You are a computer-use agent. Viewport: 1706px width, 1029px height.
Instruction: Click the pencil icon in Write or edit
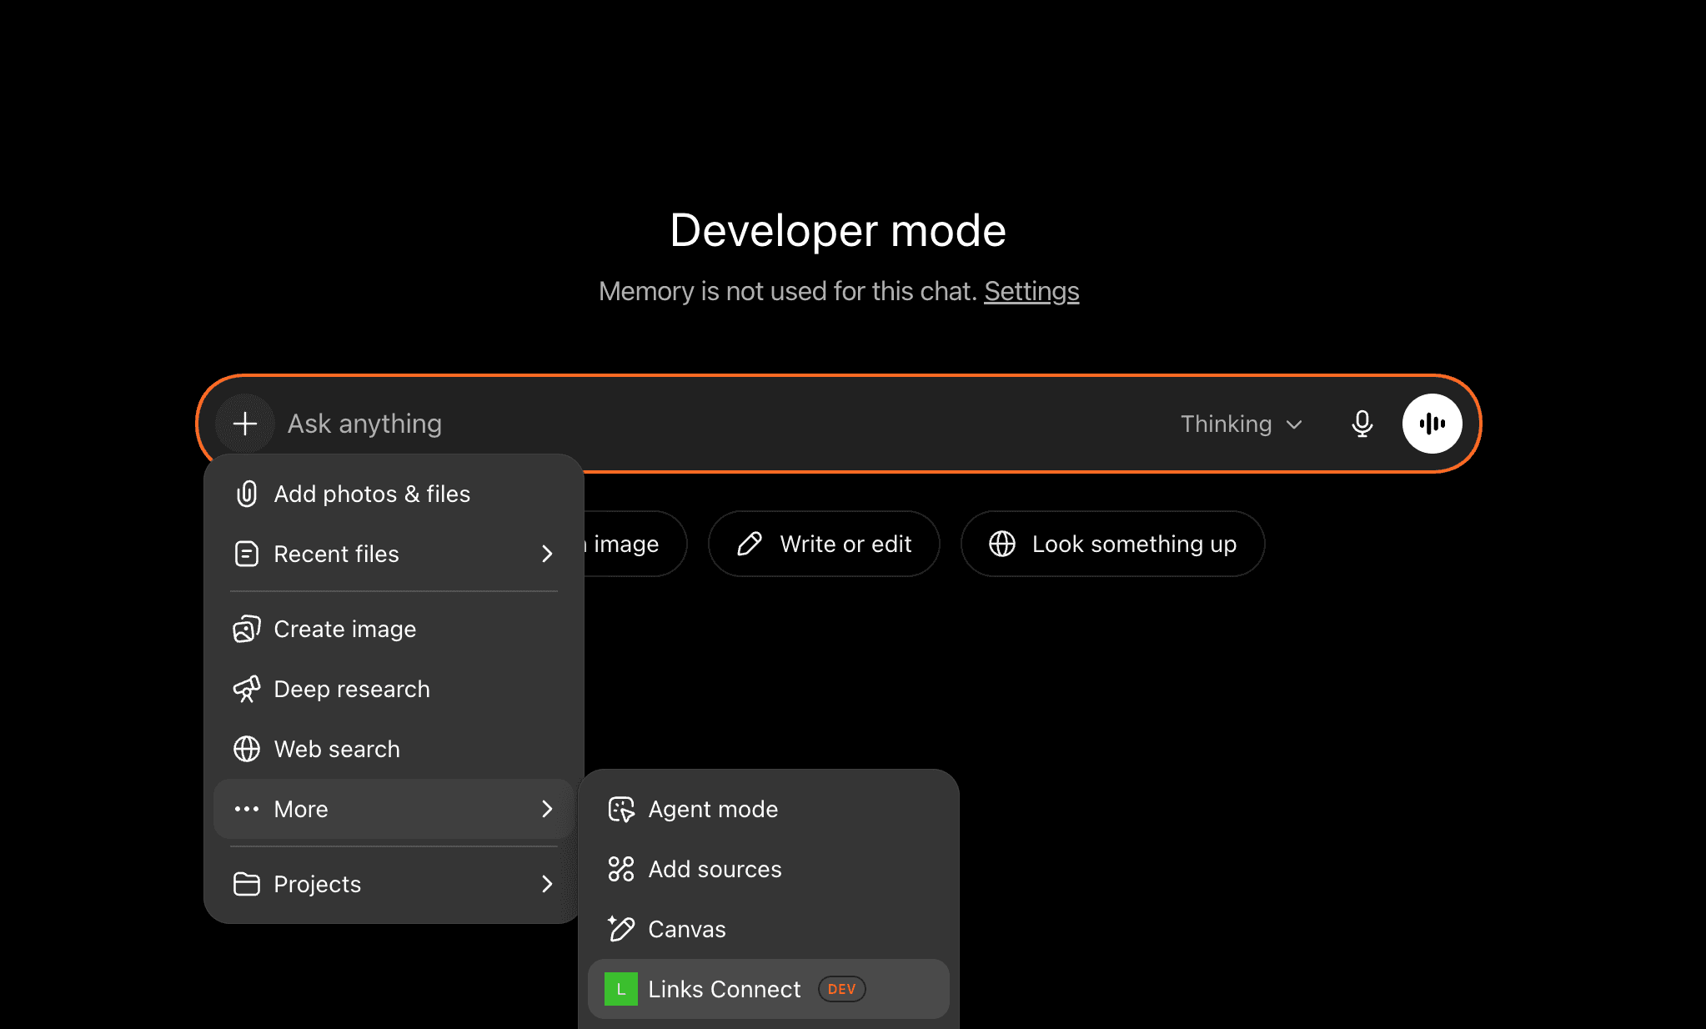pos(750,544)
